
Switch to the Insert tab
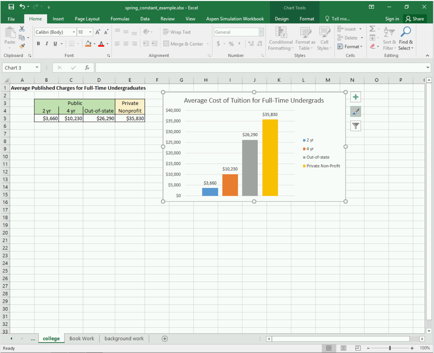[x=58, y=19]
